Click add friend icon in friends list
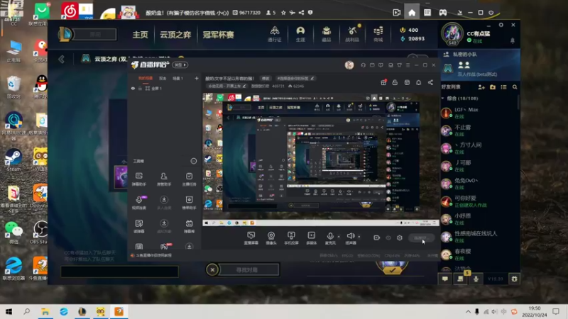 (481, 87)
